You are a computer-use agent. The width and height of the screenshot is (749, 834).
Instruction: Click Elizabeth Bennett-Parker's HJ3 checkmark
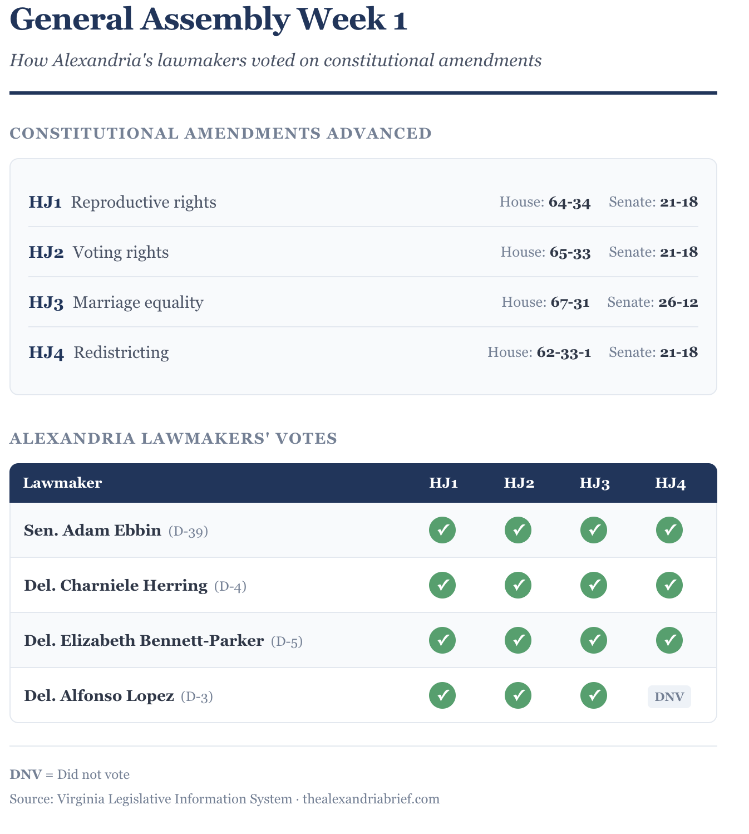[x=594, y=640]
